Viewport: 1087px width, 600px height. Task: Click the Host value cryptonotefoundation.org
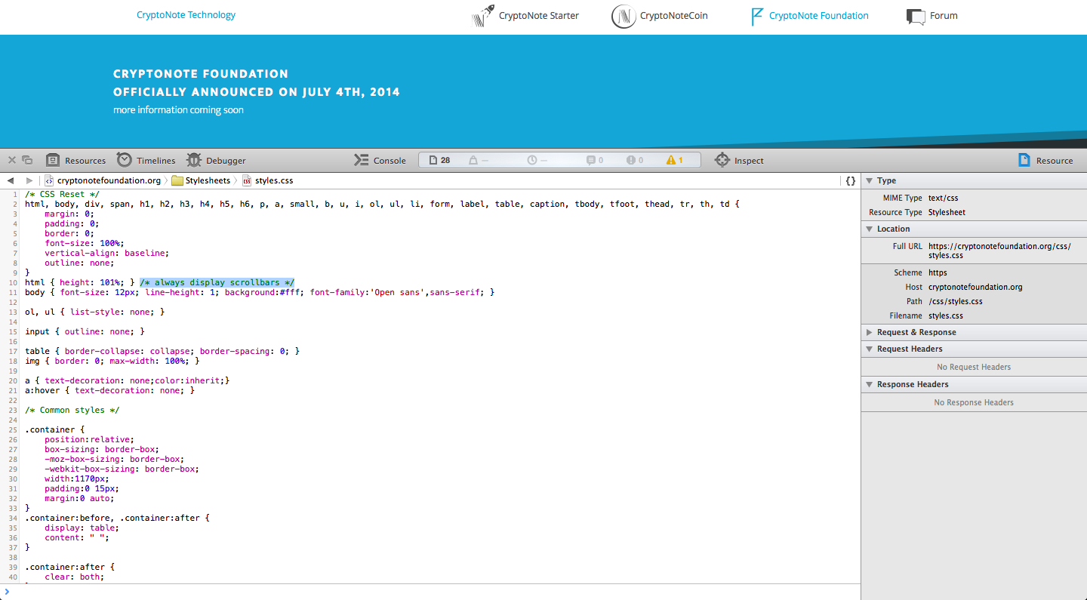click(975, 287)
